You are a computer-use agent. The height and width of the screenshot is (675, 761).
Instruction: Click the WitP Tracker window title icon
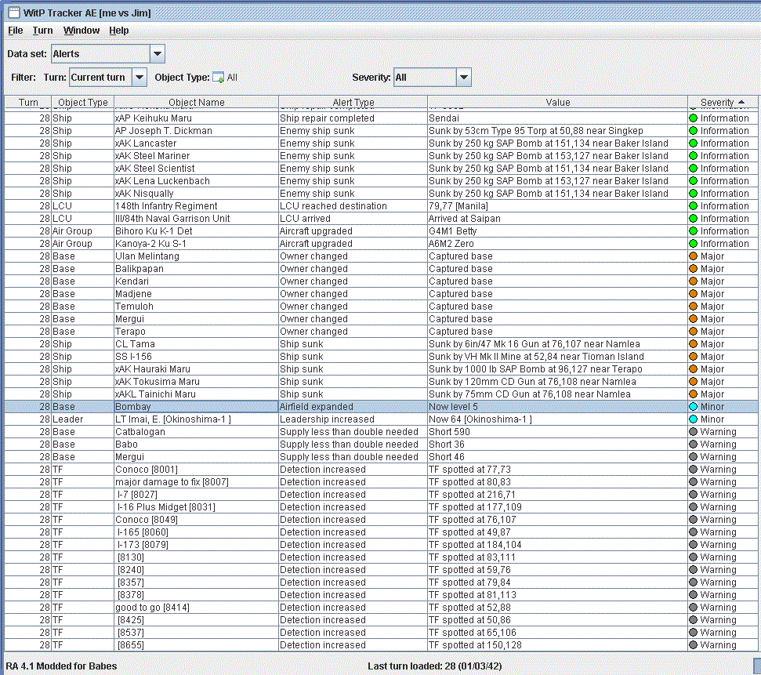pos(13,13)
